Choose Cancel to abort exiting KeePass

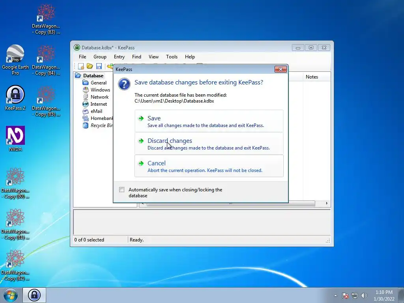[209, 166]
